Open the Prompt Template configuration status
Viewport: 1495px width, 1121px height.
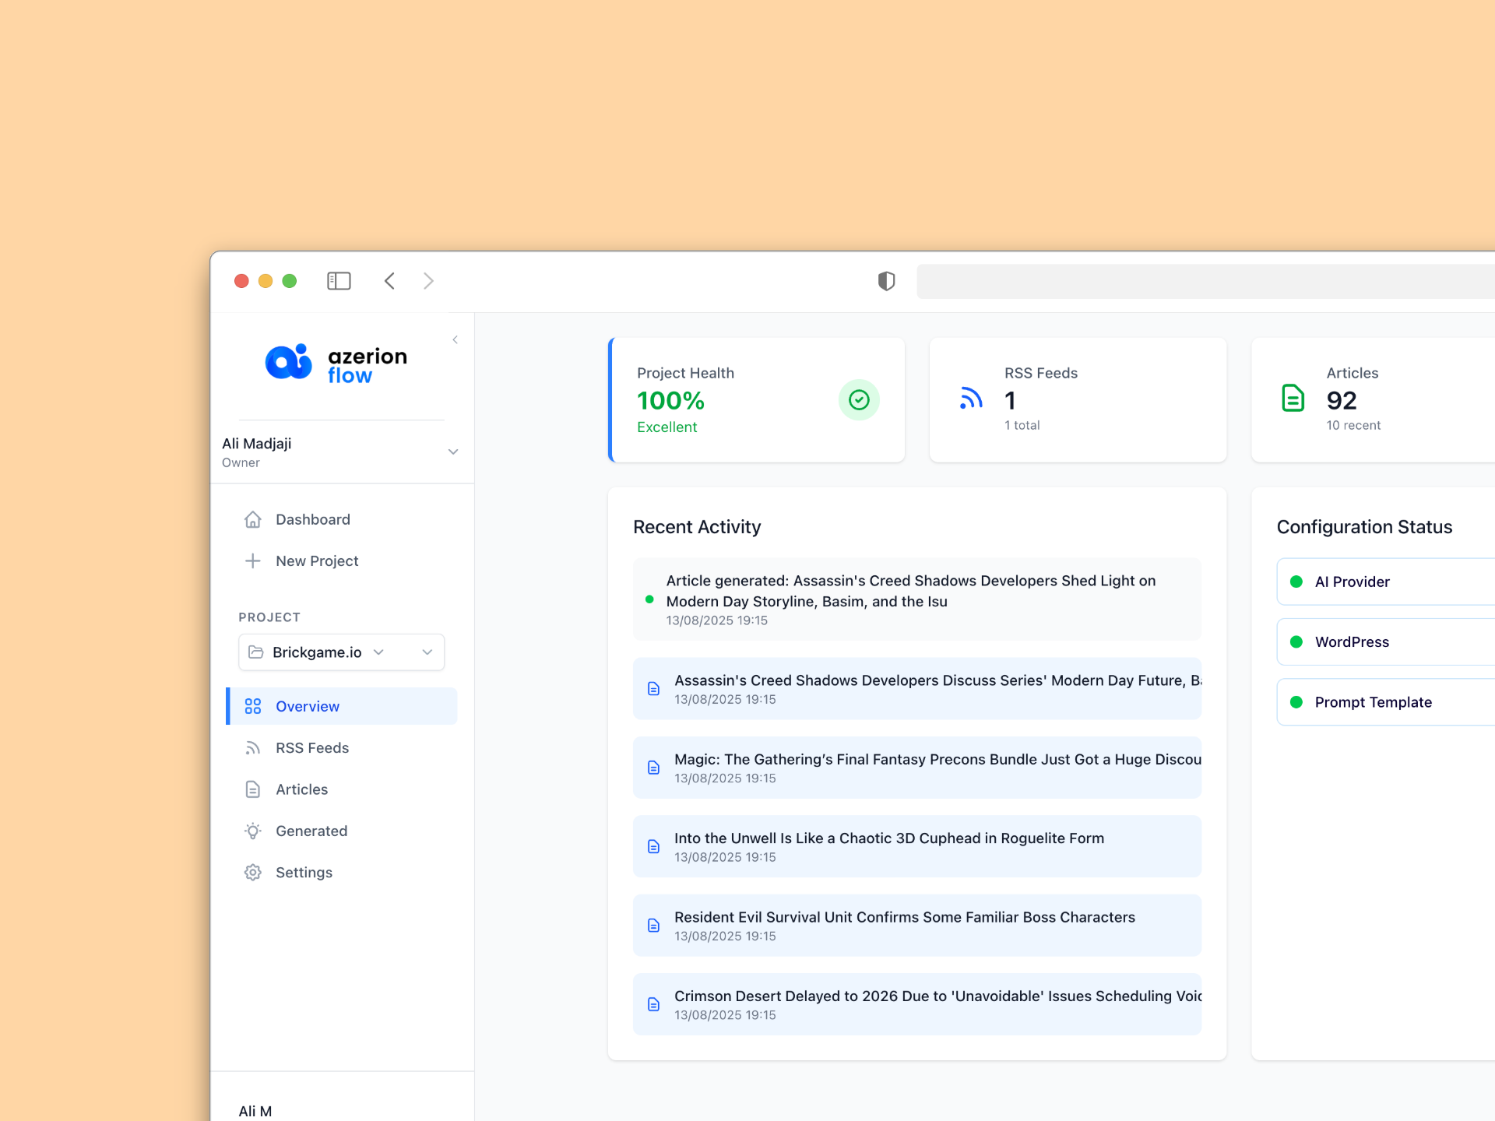[x=1386, y=702]
